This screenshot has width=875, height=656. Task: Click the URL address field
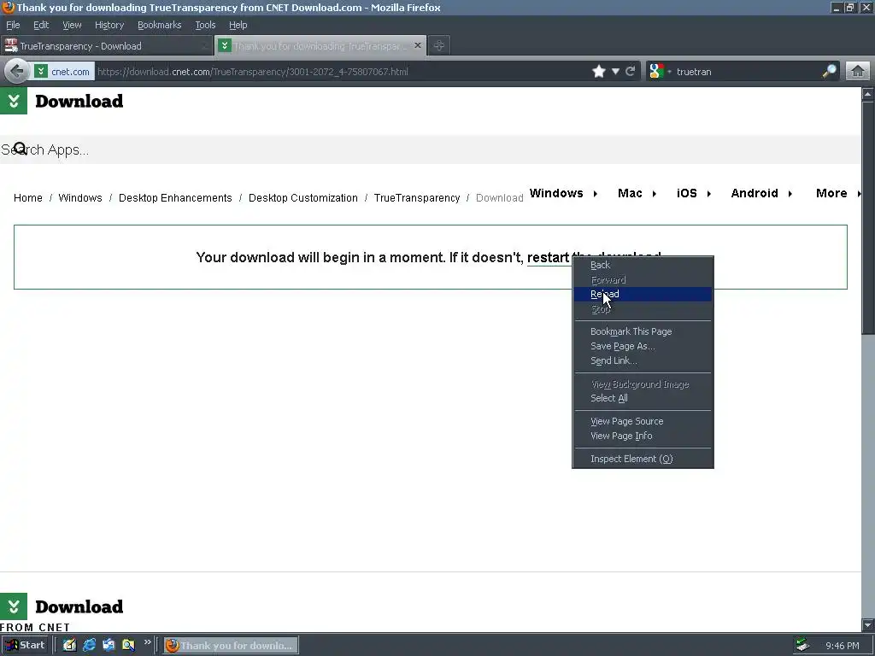tap(340, 72)
